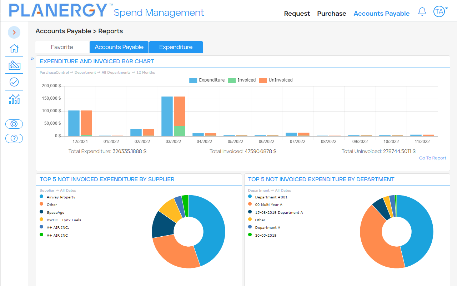Toggle the supplier chart Other legend entry
This screenshot has width=457, height=286.
click(48, 204)
